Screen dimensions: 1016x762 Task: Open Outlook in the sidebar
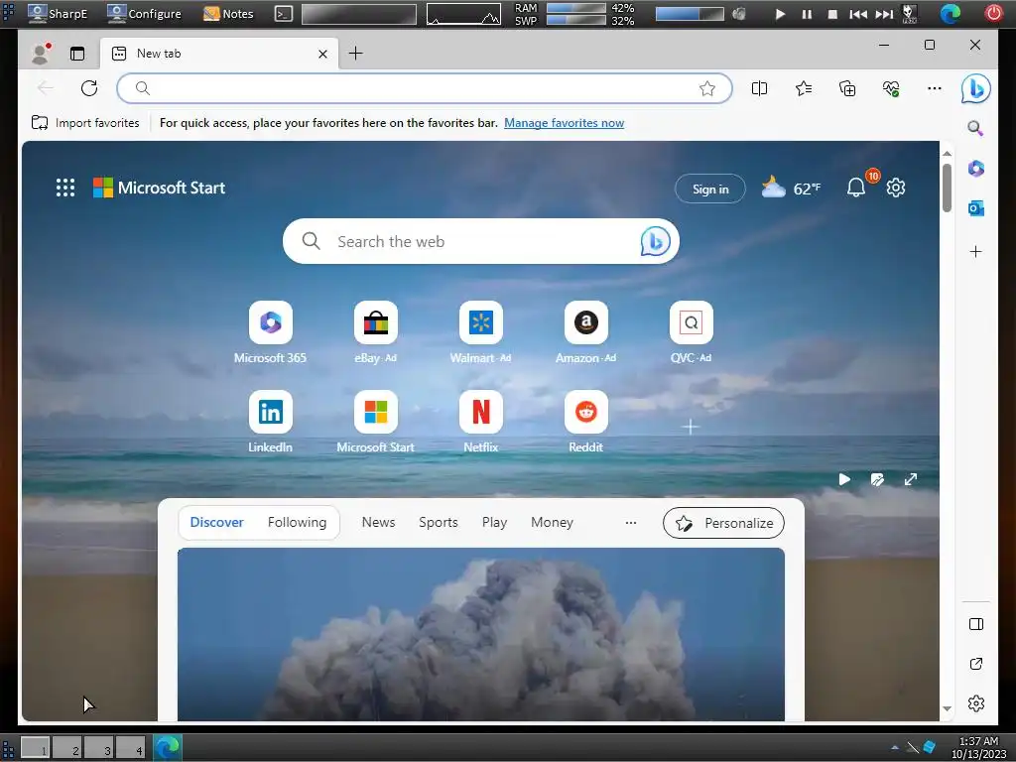pyautogui.click(x=976, y=208)
